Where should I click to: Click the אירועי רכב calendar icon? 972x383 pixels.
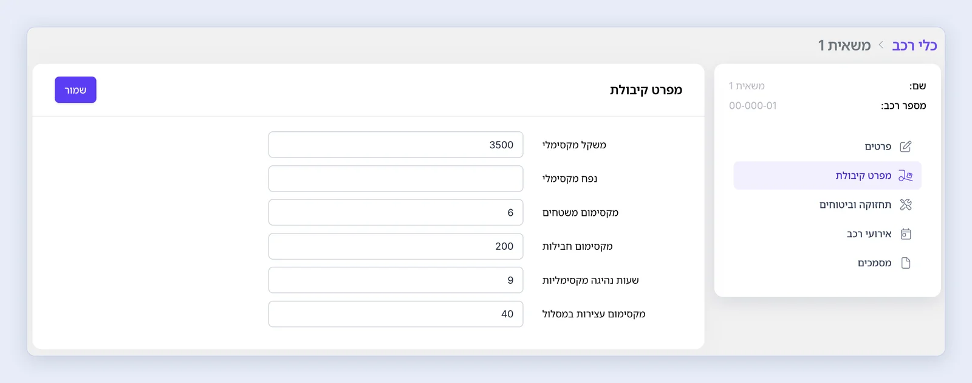click(906, 234)
